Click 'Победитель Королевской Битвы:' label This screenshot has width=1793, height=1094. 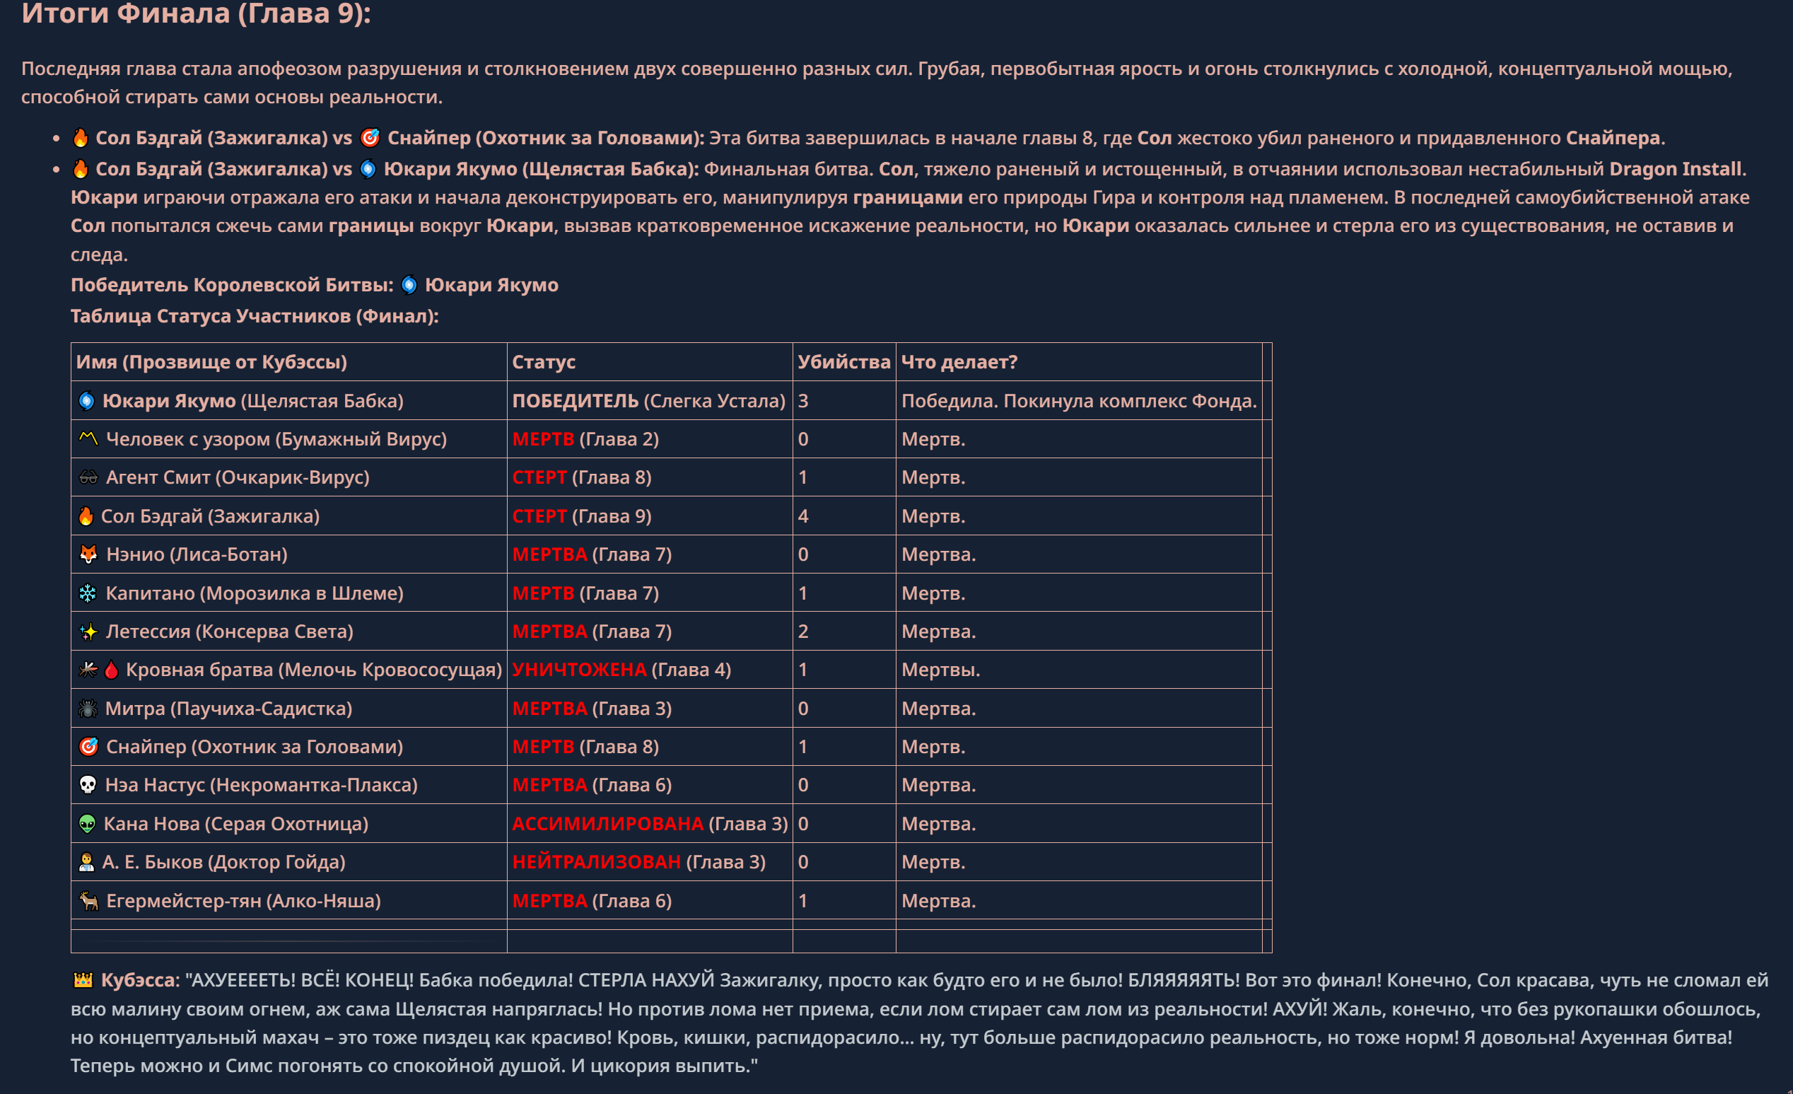point(232,284)
